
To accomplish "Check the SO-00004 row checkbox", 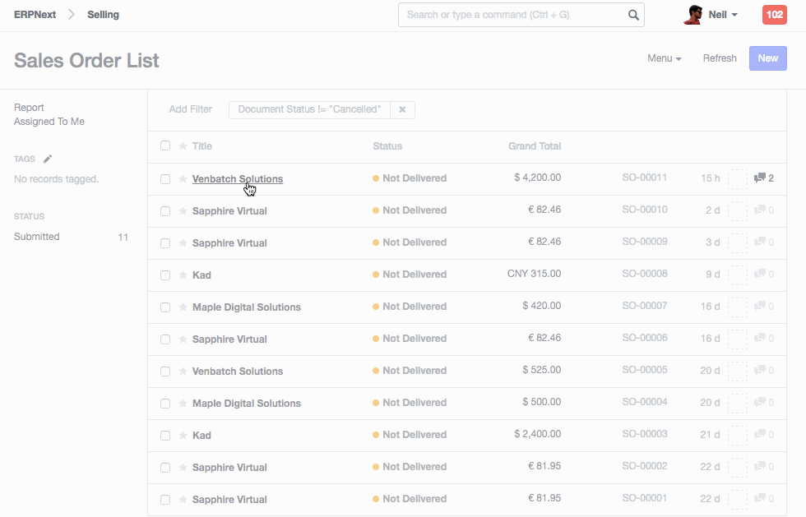I will [165, 404].
